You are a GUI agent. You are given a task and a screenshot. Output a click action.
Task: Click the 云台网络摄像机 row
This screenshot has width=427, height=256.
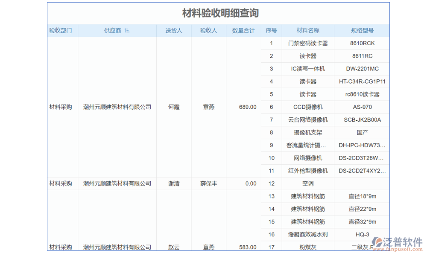tap(308, 120)
